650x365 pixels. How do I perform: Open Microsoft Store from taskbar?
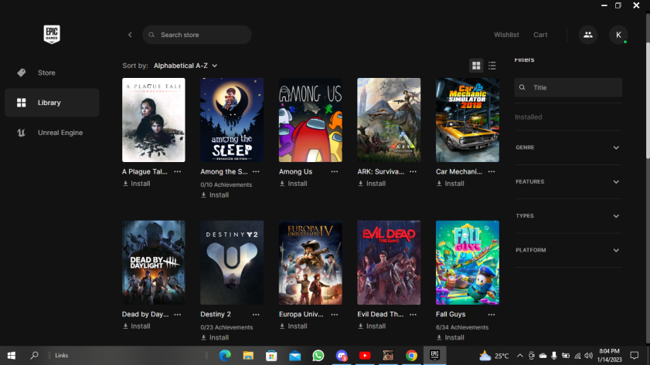coord(271,356)
